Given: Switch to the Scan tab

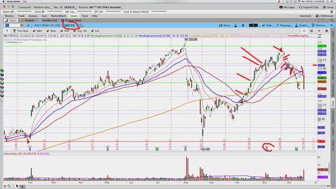Looking at the screenshot, I should pos(44,16).
